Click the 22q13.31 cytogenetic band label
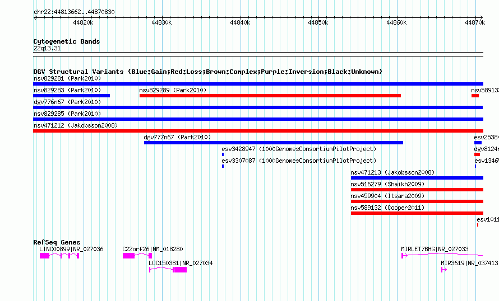This screenshot has height=301, width=499. tap(47, 49)
